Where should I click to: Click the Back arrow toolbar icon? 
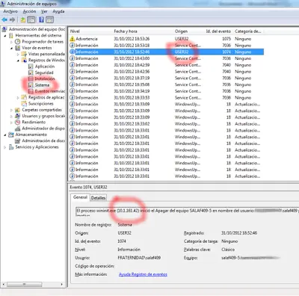click(x=4, y=19)
